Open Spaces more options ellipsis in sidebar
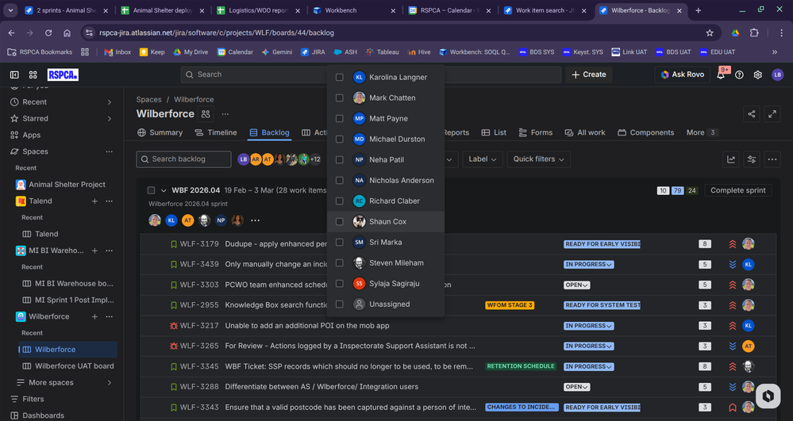The height and width of the screenshot is (421, 793). 110,151
